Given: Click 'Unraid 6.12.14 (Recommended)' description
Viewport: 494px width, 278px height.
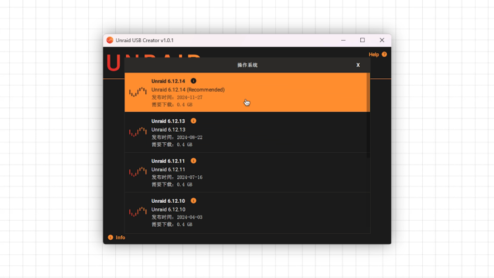Looking at the screenshot, I should click(188, 90).
